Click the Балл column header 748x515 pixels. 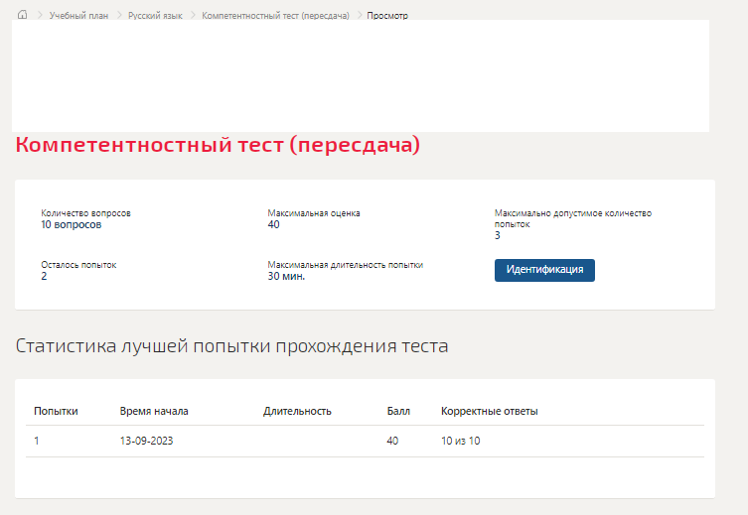pos(398,411)
